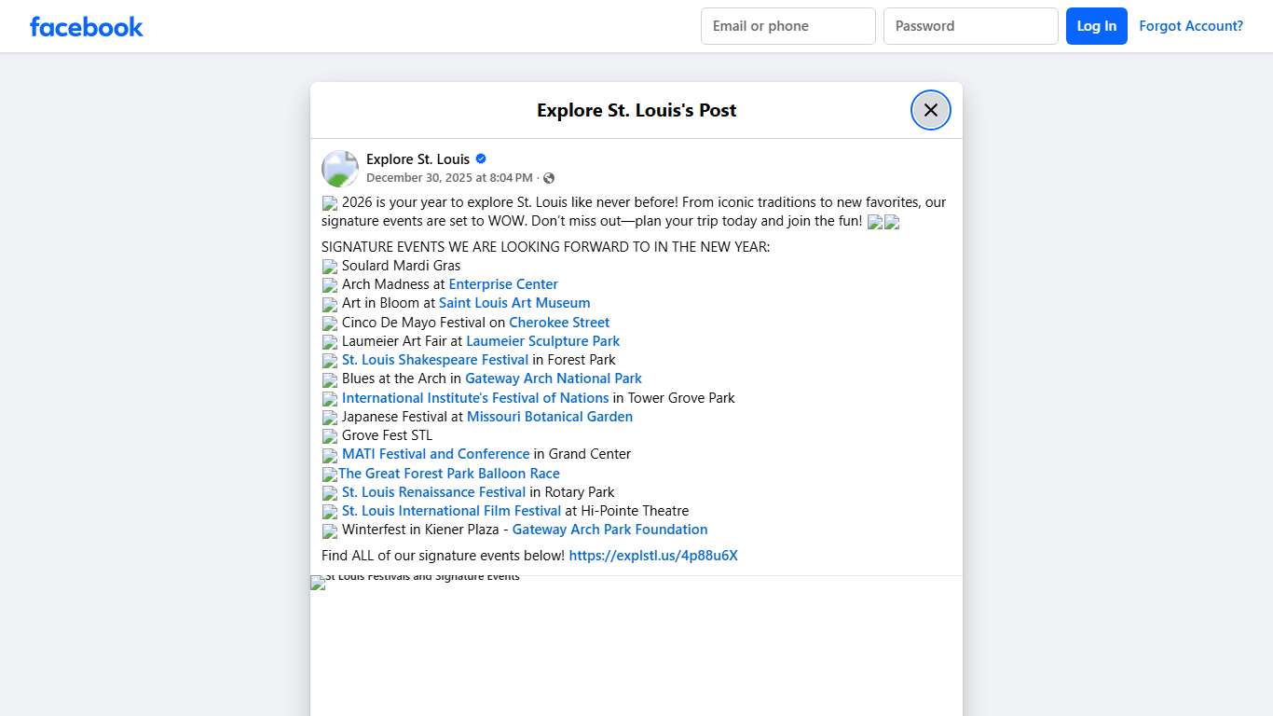Close the Explore St. Louis post dialog
Viewport: 1273px width, 716px height.
tap(930, 110)
